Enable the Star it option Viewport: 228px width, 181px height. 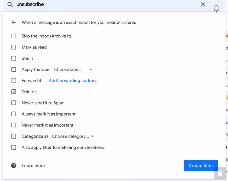click(x=14, y=58)
